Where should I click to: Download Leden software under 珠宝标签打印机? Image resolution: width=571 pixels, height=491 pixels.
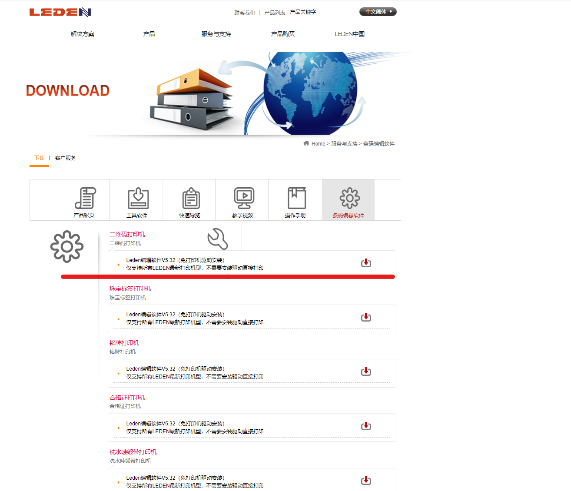pyautogui.click(x=366, y=317)
